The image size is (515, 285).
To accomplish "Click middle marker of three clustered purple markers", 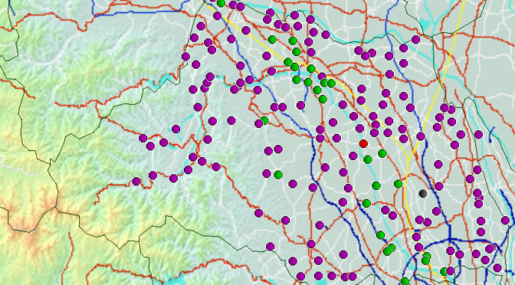I will pyautogui.click(x=366, y=56).
